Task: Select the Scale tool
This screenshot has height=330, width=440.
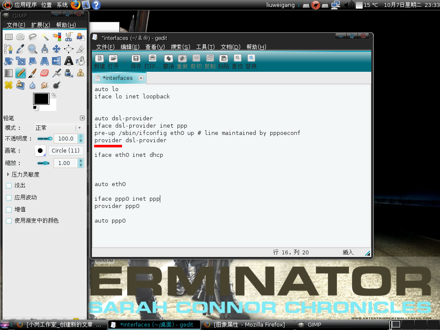Action: (21, 61)
